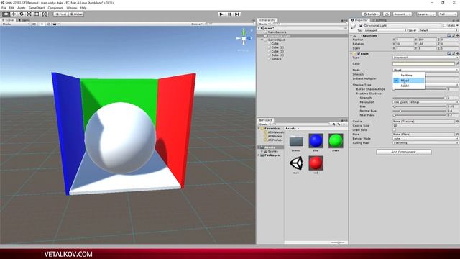Open the File menu
This screenshot has height=259, width=460.
pyautogui.click(x=4, y=8)
